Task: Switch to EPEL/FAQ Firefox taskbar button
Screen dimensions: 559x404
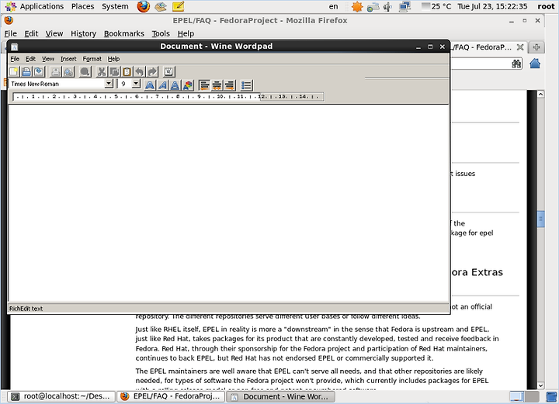Action: 171,396
